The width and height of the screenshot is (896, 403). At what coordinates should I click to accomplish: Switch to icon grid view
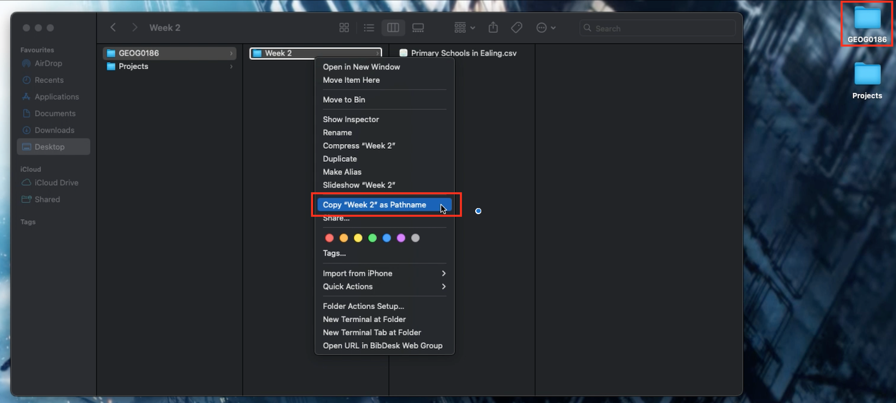pos(344,27)
